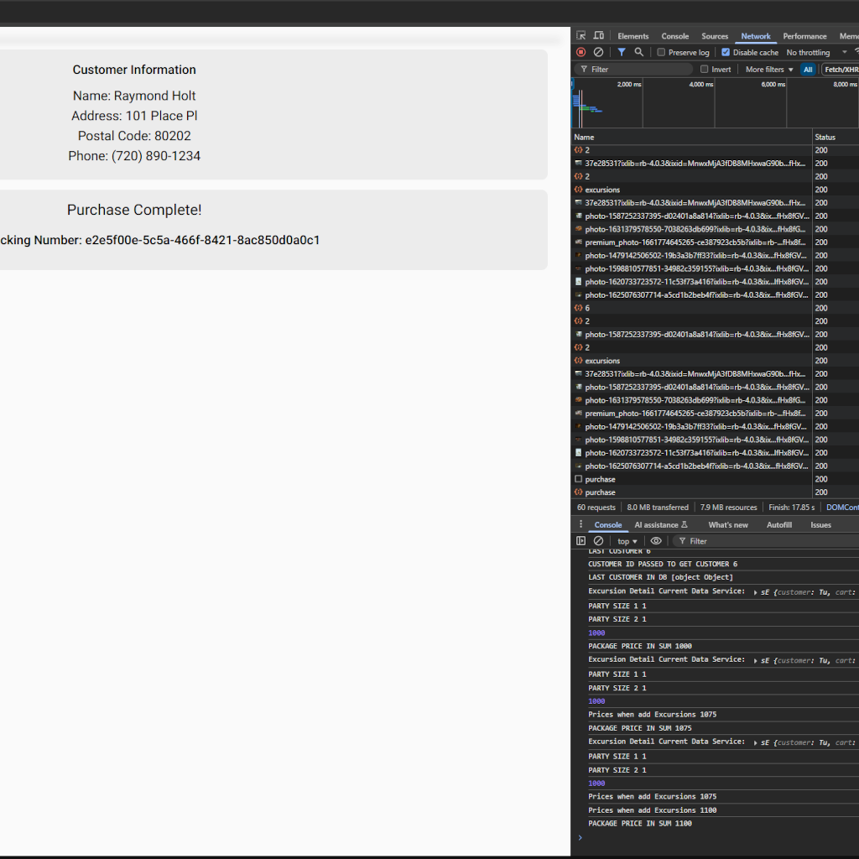The image size is (859, 859).
Task: Click the Name: Raymond Holt text
Action: [x=134, y=96]
